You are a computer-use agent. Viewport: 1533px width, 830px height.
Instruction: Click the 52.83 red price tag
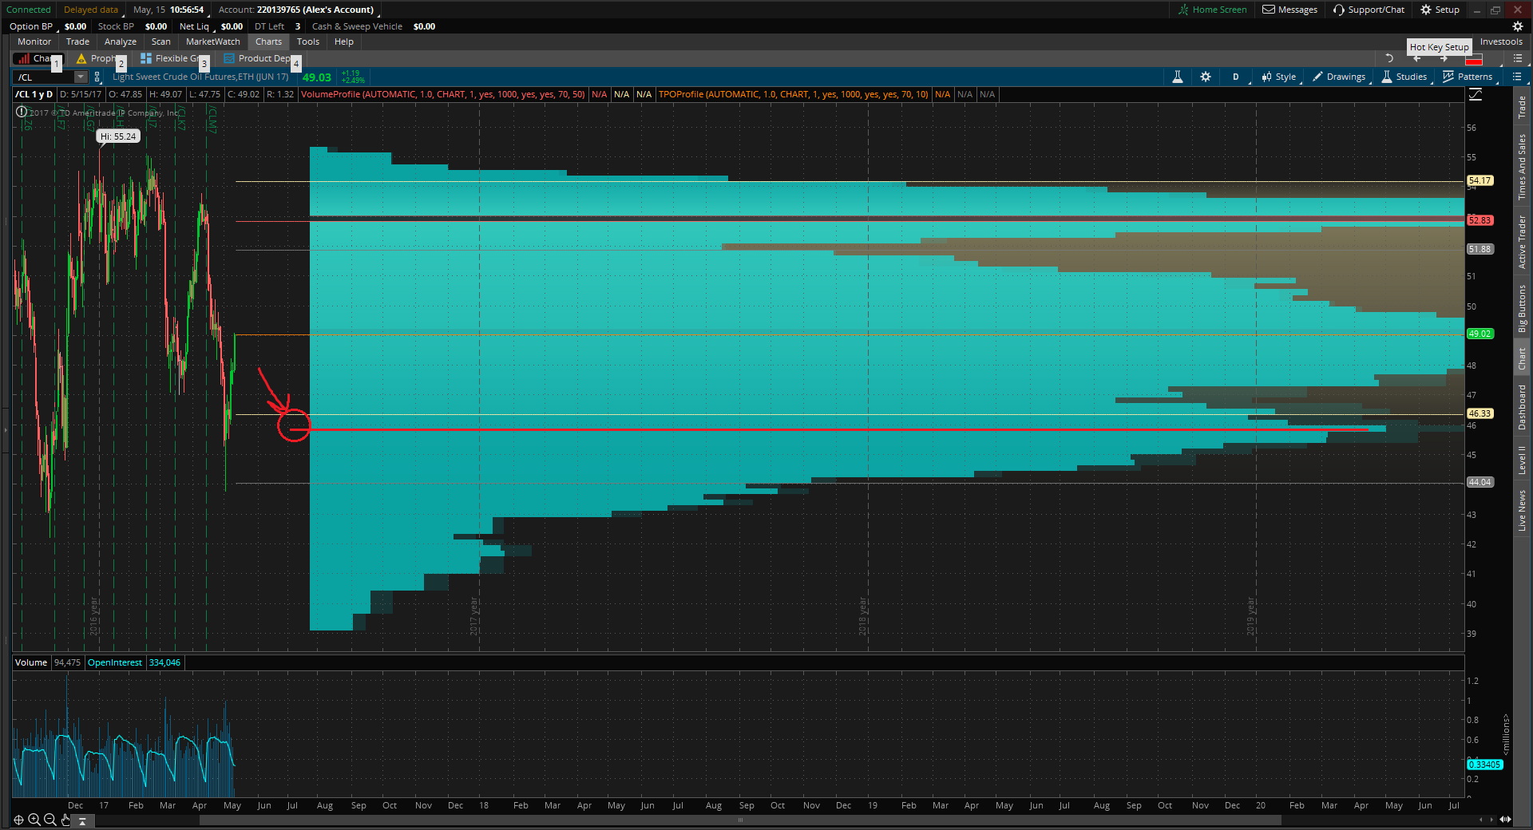click(x=1480, y=220)
